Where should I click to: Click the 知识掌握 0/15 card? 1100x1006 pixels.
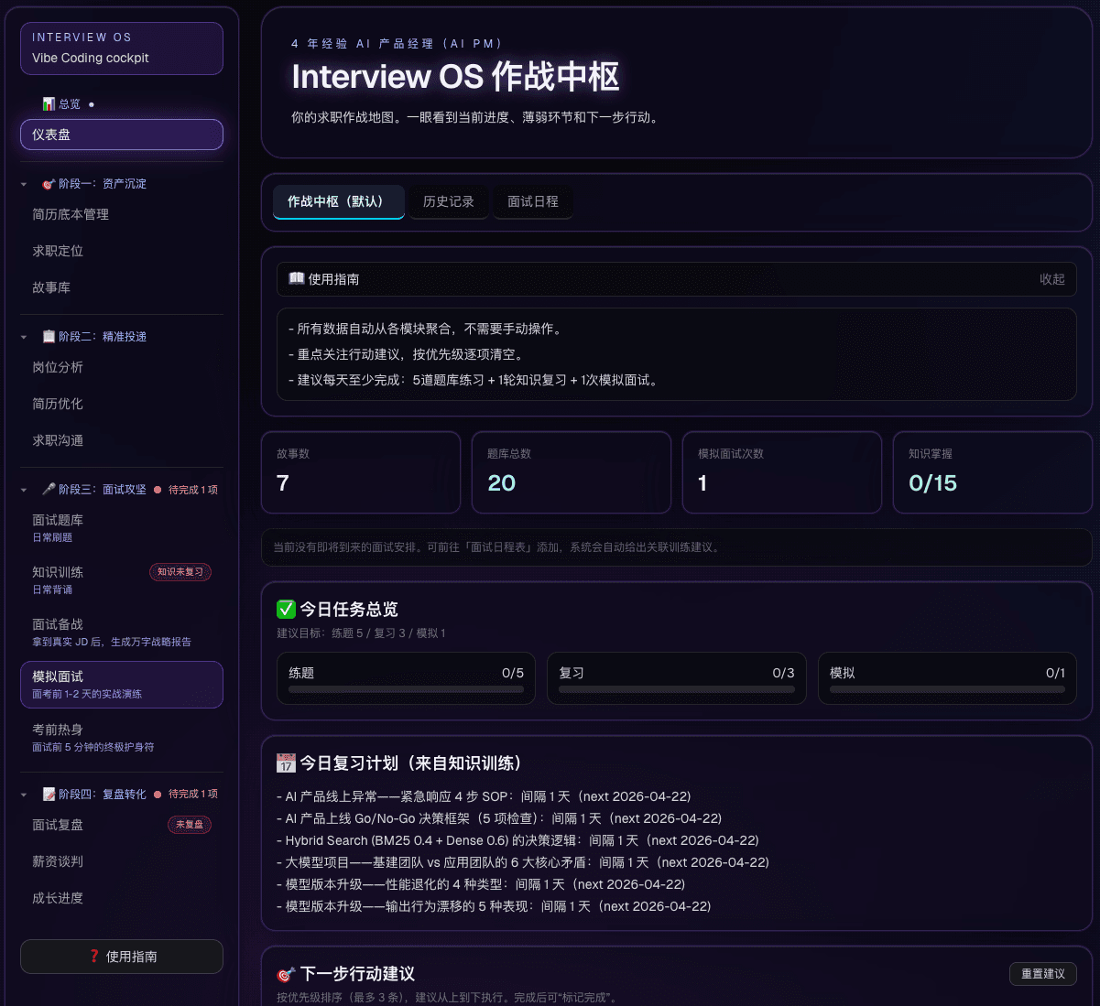pos(993,472)
